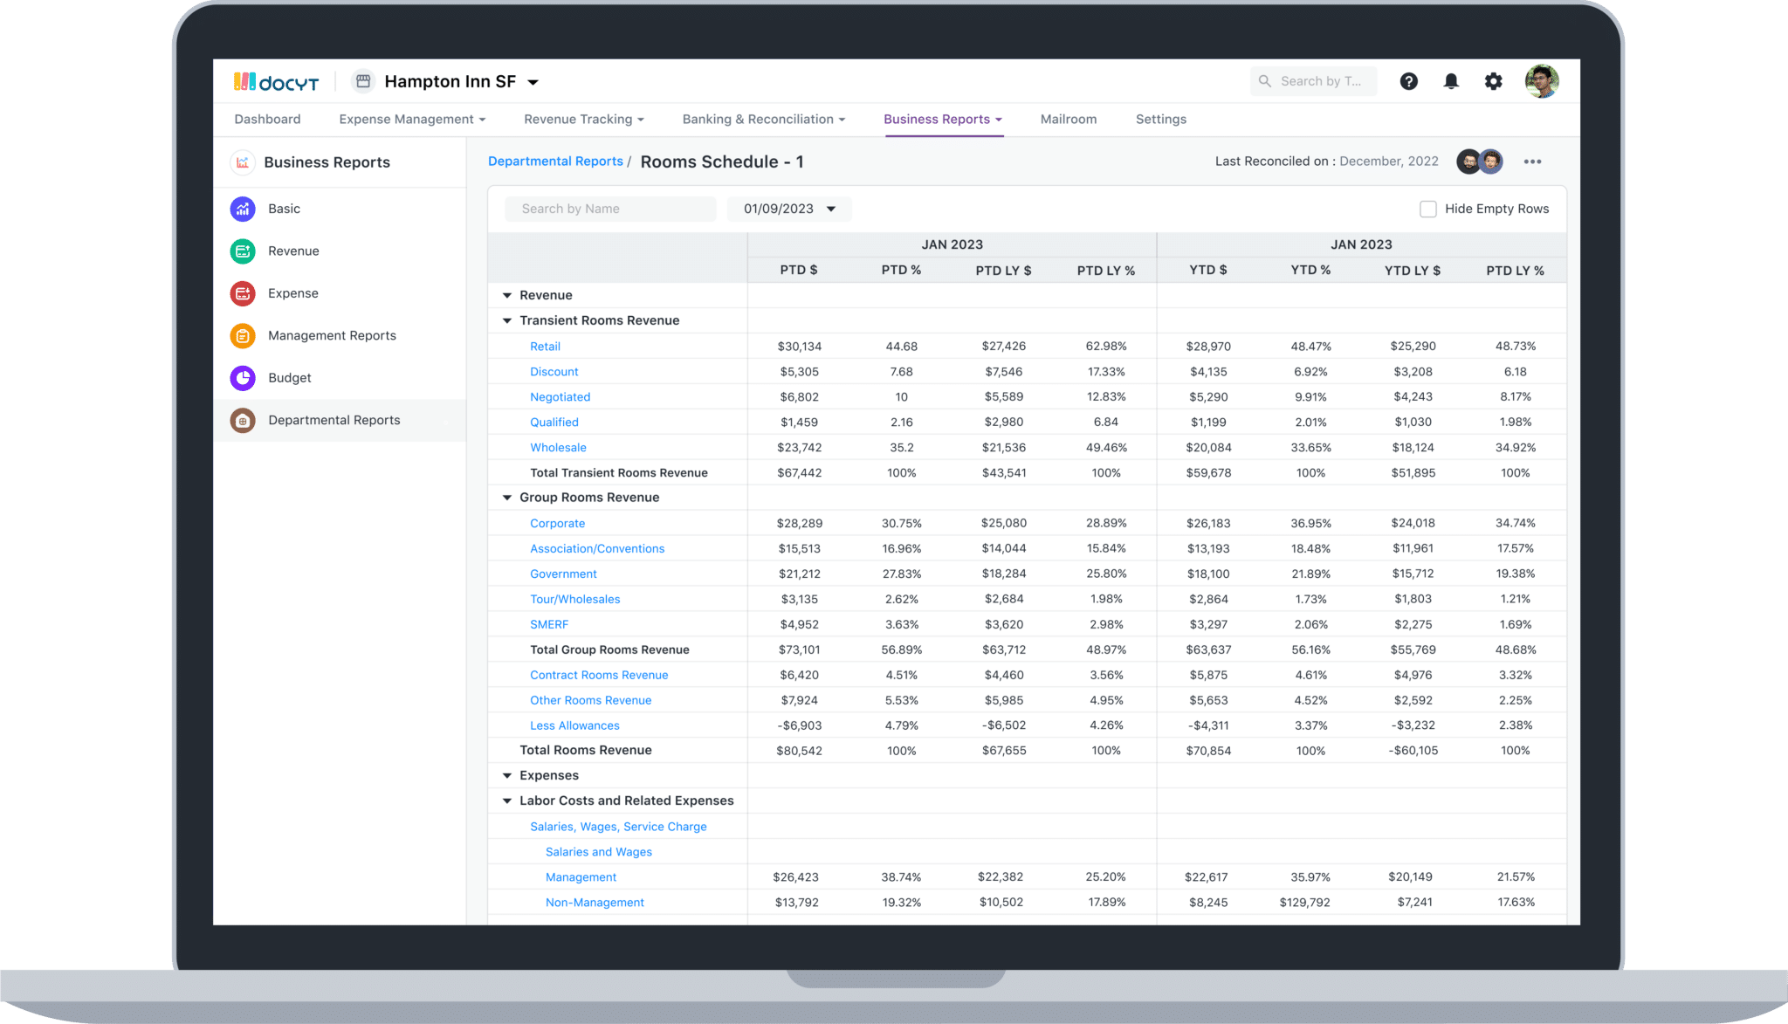Click the Search by Name field
The height and width of the screenshot is (1024, 1788).
tap(610, 209)
